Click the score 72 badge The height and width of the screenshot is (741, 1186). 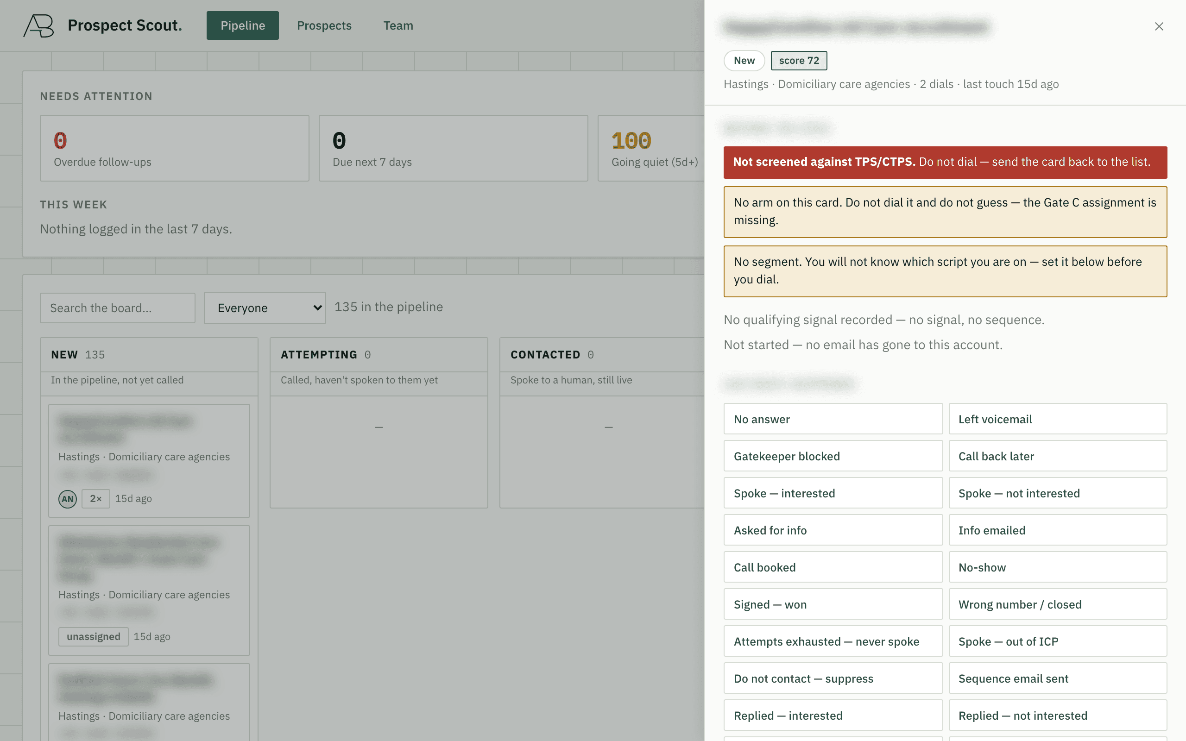point(799,60)
